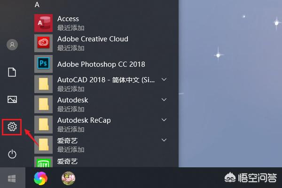Open Documents from the Start sidebar
282x188 pixels.
12,72
